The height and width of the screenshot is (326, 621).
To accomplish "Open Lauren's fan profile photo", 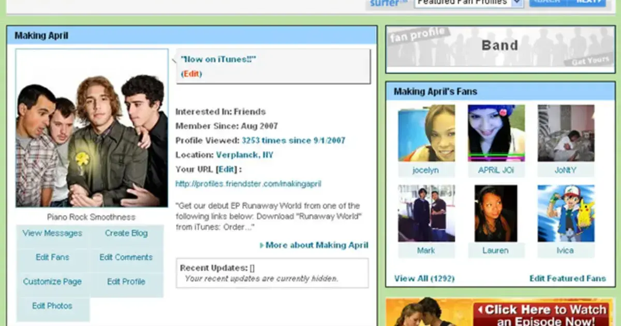I will point(496,213).
